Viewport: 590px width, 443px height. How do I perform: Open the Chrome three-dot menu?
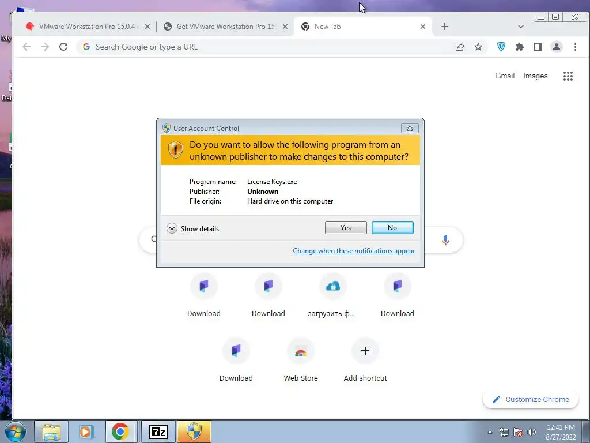pyautogui.click(x=575, y=47)
